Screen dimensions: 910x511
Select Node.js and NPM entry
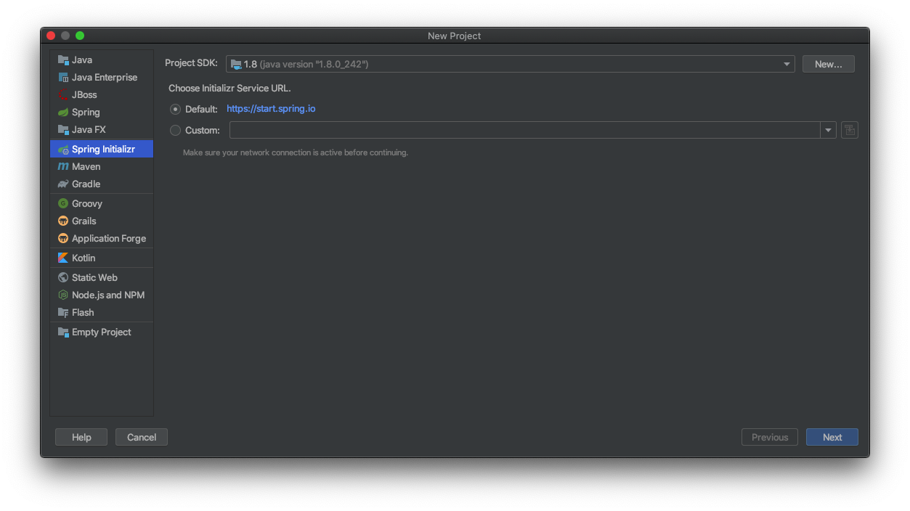click(102, 295)
